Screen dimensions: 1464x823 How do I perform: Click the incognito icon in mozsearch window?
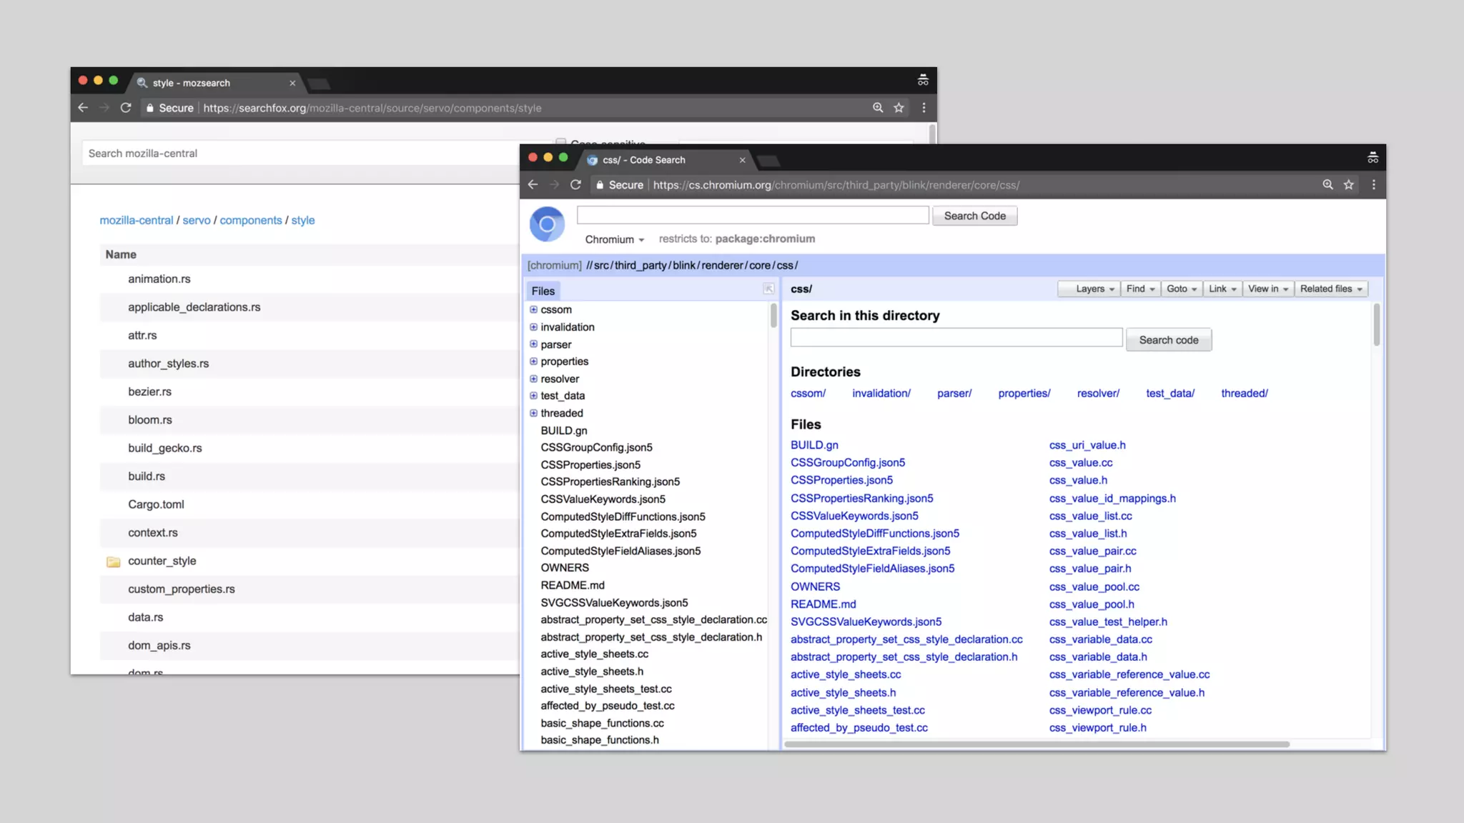[x=923, y=81]
